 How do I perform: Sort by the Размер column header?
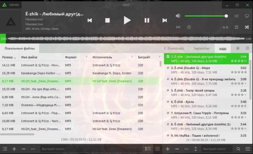click(x=9, y=57)
